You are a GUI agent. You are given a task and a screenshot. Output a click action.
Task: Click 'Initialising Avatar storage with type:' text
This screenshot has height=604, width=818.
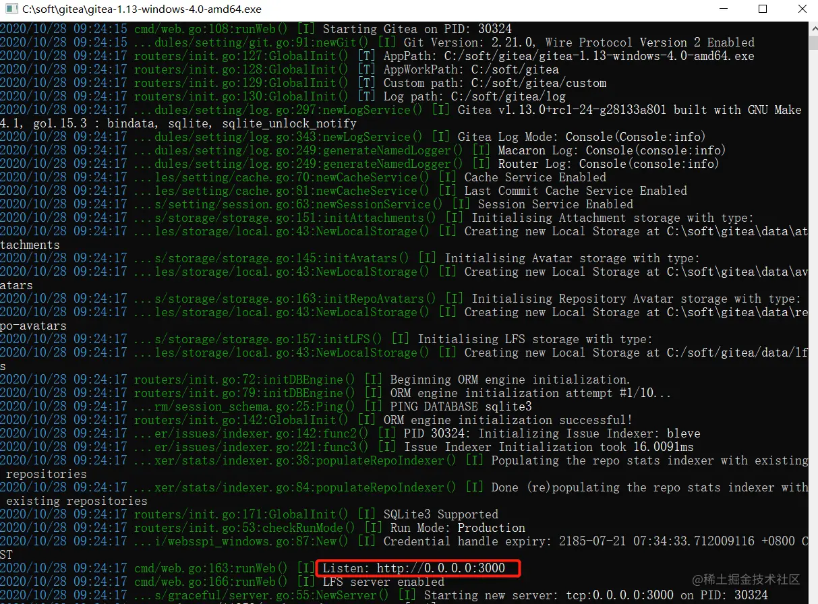572,258
